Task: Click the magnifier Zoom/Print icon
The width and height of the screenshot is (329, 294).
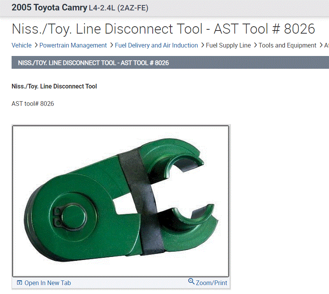Action: pyautogui.click(x=191, y=281)
